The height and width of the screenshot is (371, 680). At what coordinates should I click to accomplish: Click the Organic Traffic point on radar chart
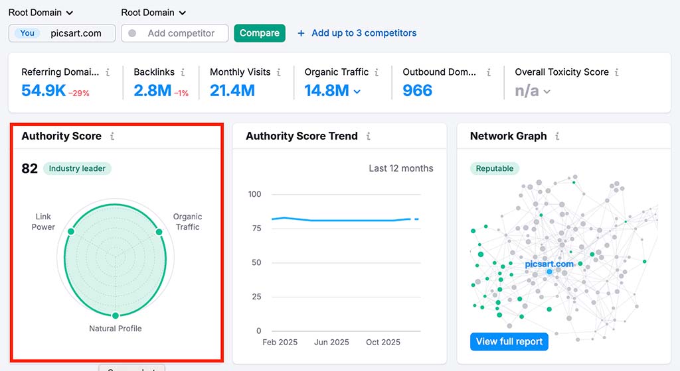pyautogui.click(x=159, y=232)
